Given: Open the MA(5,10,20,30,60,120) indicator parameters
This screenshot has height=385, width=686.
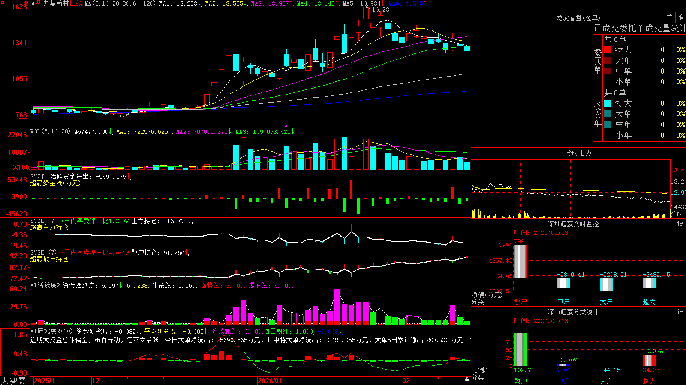Looking at the screenshot, I should pos(120,3).
